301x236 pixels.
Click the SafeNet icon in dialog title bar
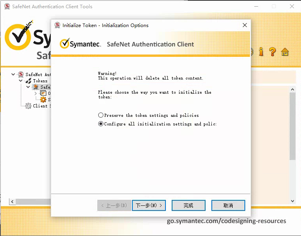(57, 25)
